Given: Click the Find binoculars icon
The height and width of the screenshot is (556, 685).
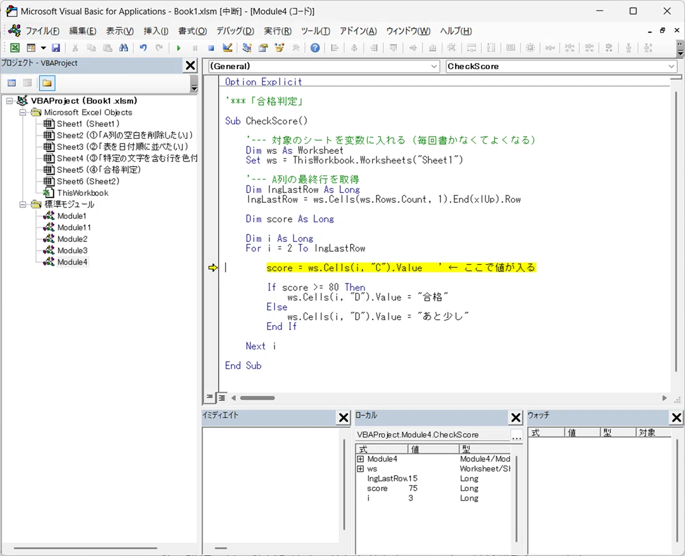Looking at the screenshot, I should click(x=124, y=48).
